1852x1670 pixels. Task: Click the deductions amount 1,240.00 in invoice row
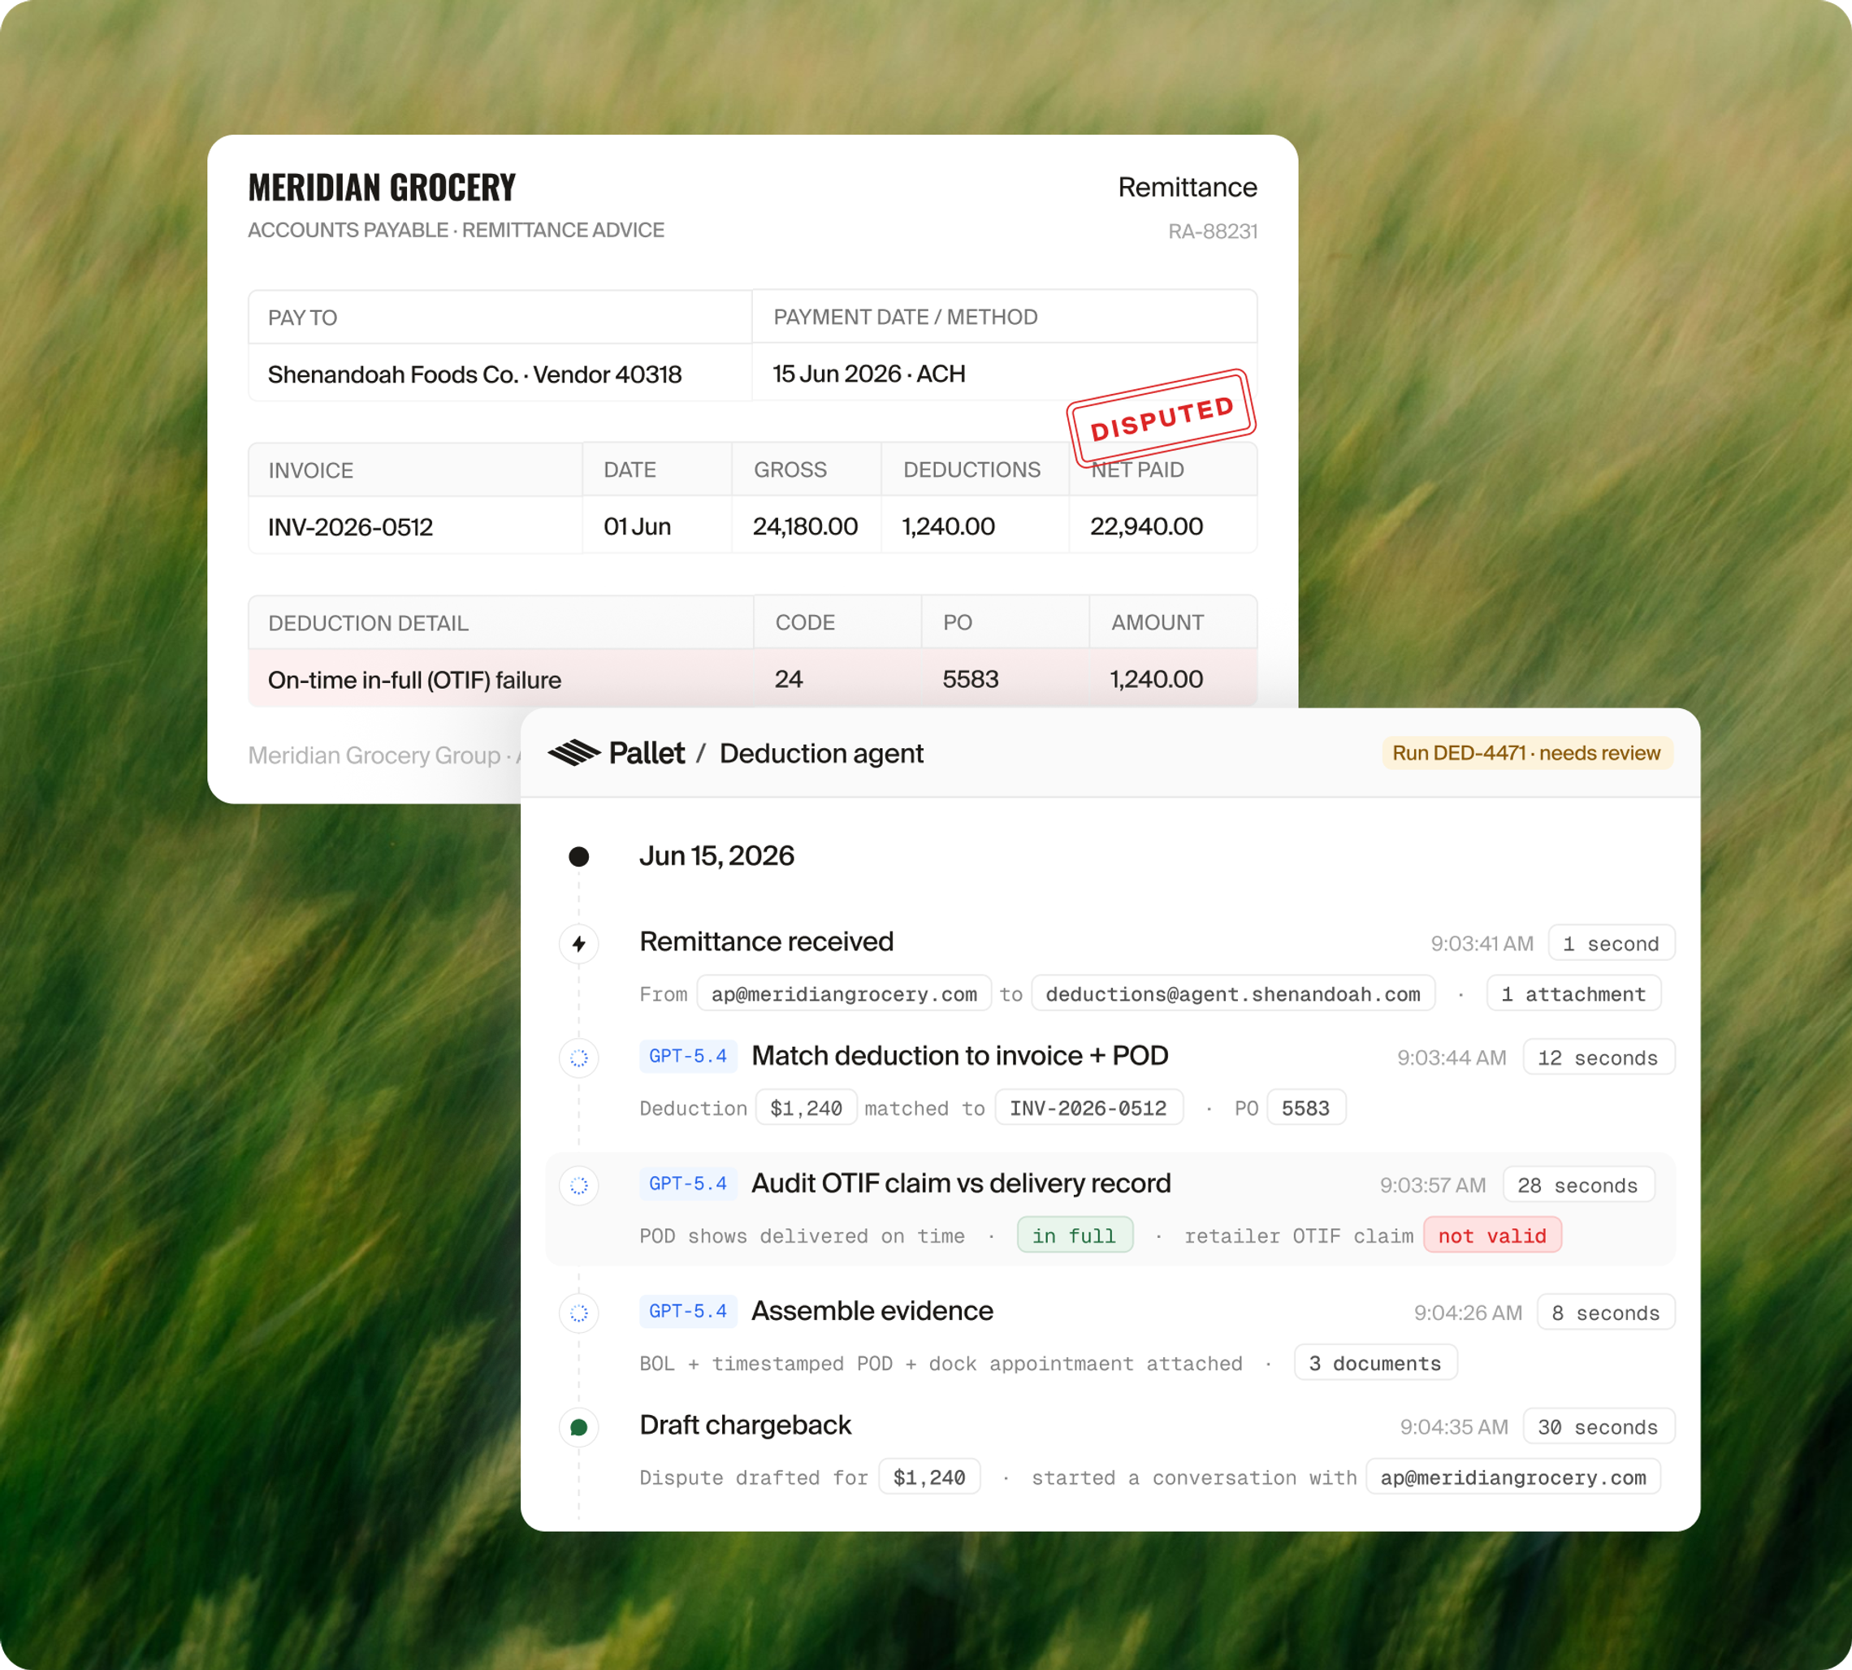click(x=948, y=526)
